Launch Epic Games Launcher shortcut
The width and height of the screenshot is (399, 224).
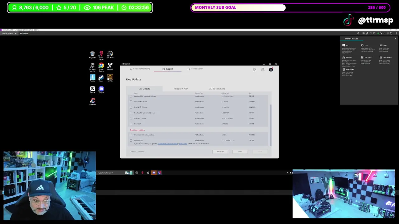[92, 67]
